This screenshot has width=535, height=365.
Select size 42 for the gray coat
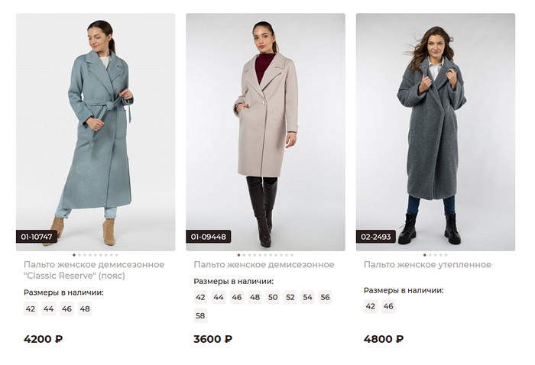click(x=371, y=306)
